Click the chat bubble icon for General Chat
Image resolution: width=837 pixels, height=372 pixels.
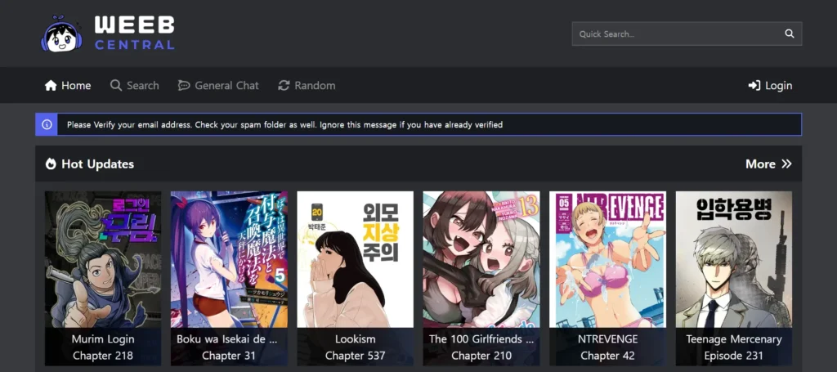(x=184, y=86)
